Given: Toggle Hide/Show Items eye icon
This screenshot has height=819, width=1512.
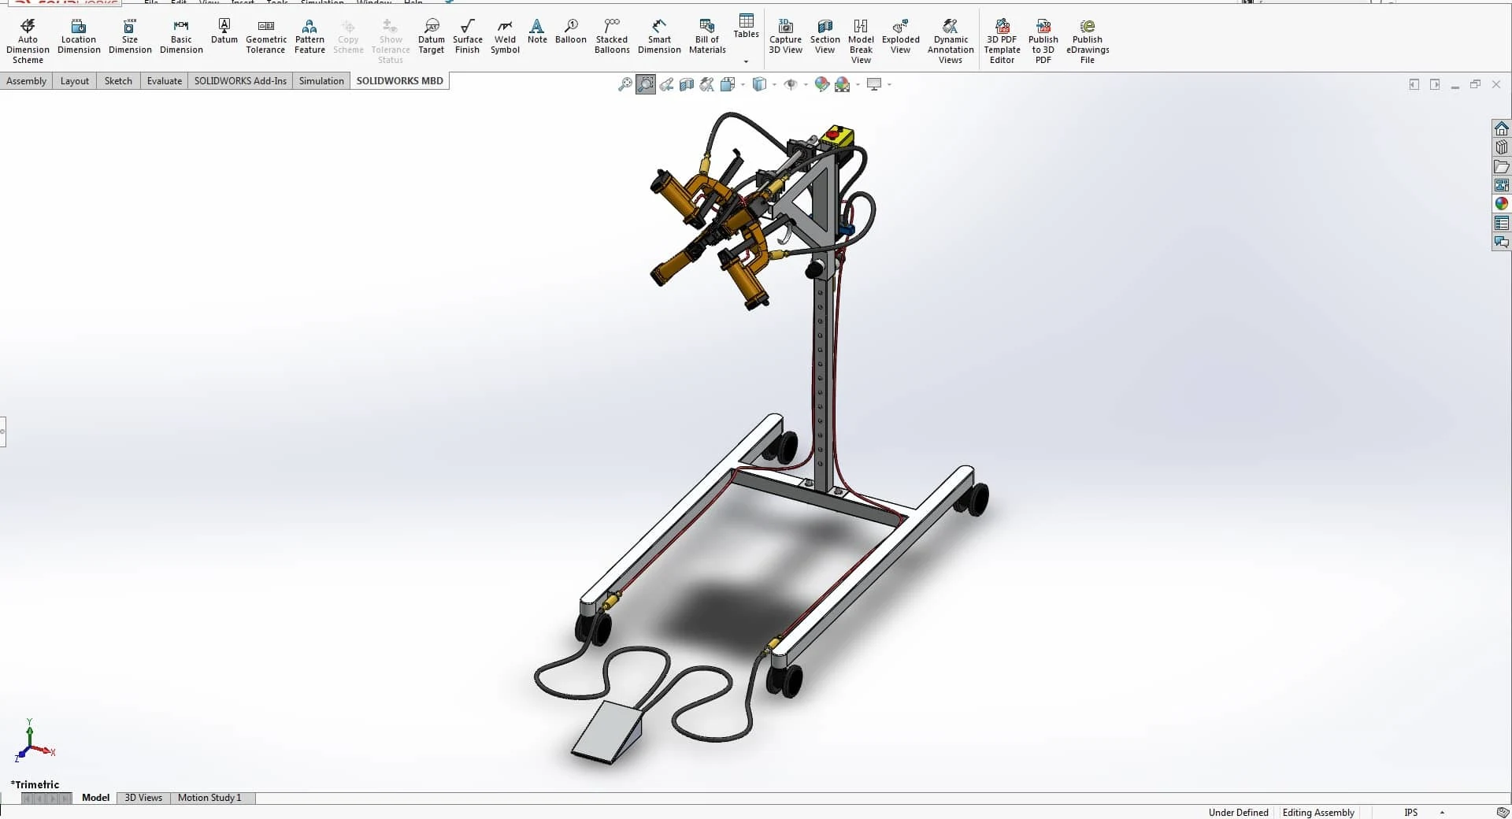Looking at the screenshot, I should [x=791, y=84].
